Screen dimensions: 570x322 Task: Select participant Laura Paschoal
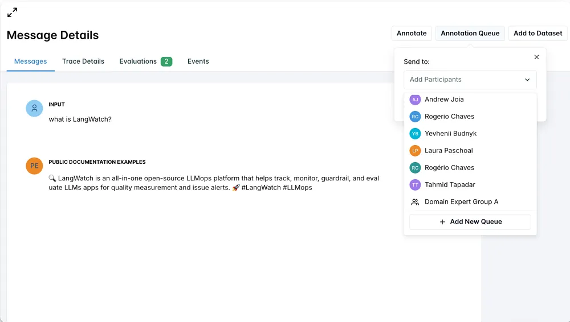pos(470,151)
